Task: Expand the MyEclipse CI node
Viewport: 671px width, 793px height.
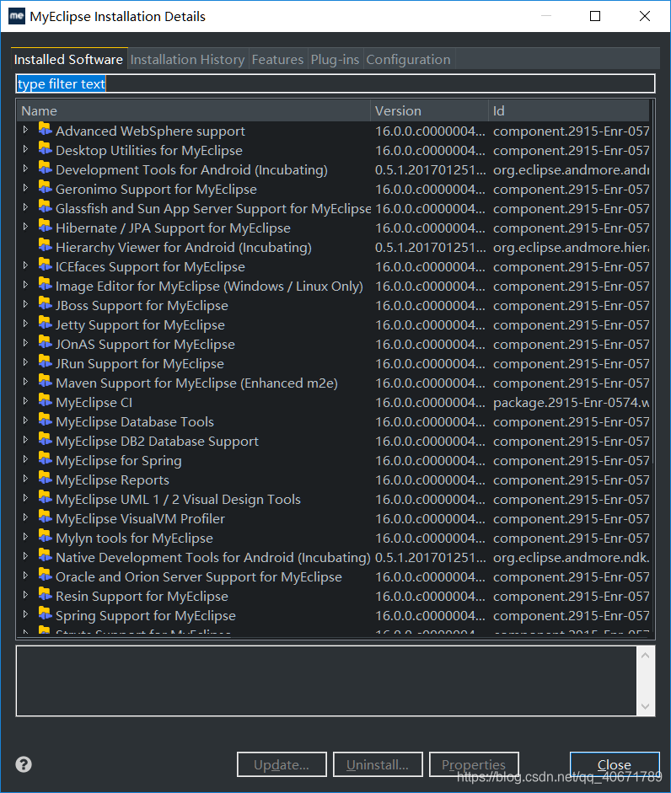Action: point(25,401)
